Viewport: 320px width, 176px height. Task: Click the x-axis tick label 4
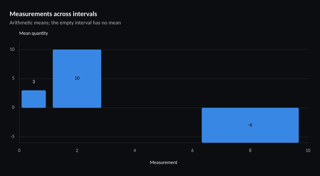coord(135,151)
